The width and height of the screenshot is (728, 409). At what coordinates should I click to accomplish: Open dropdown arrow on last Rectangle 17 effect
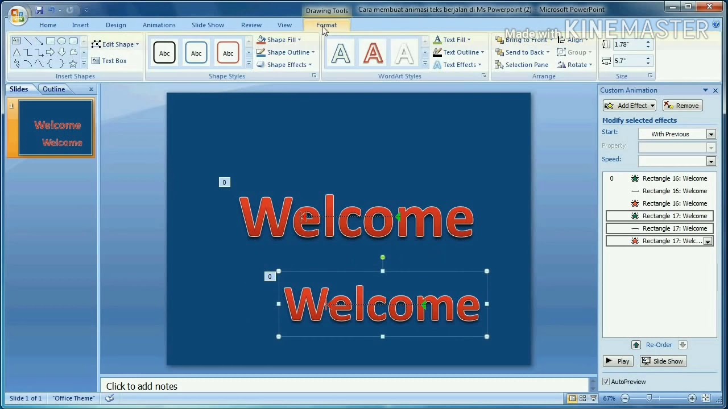coord(708,241)
